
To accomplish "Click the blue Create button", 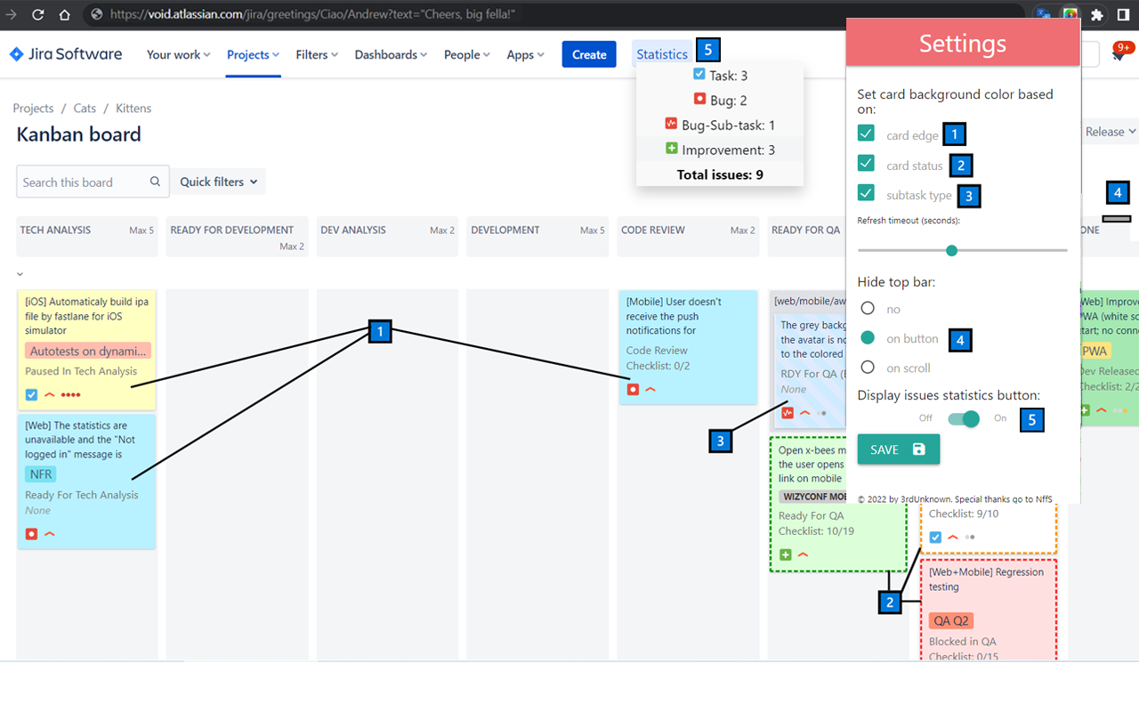I will pos(589,54).
